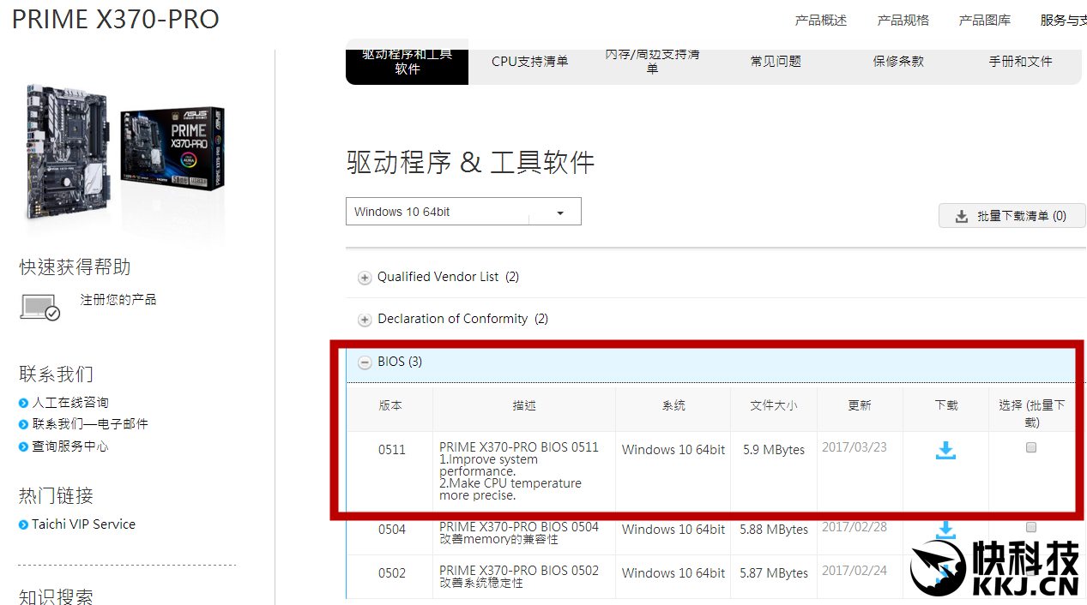Tick the batch checkbox for BIOS 0504
Screen dimensions: 1087x605
(x=1031, y=527)
